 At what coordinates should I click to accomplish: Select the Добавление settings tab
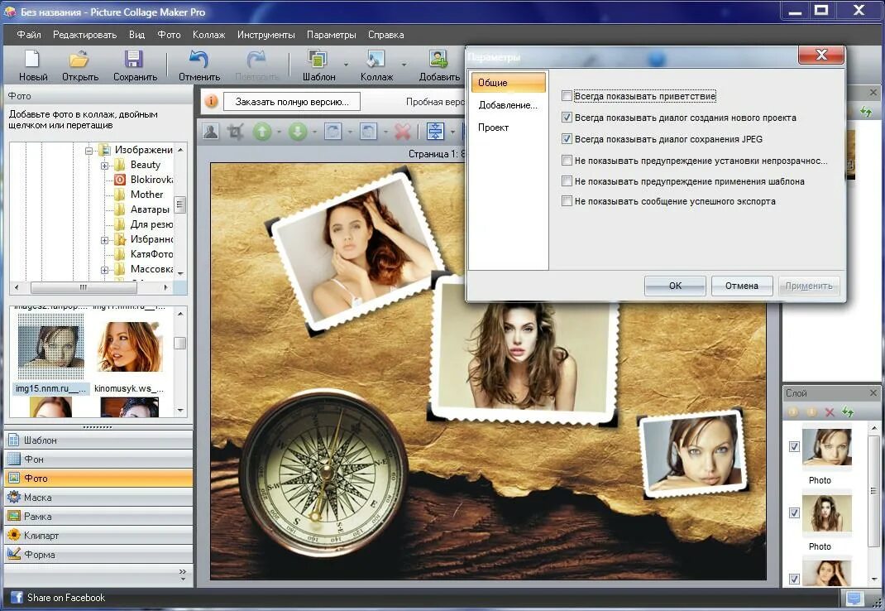(508, 105)
